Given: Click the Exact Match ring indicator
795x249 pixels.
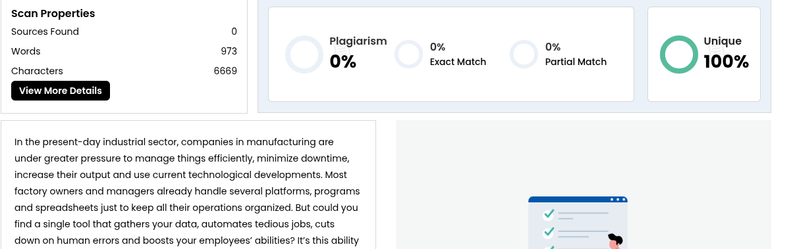Looking at the screenshot, I should tap(408, 55).
